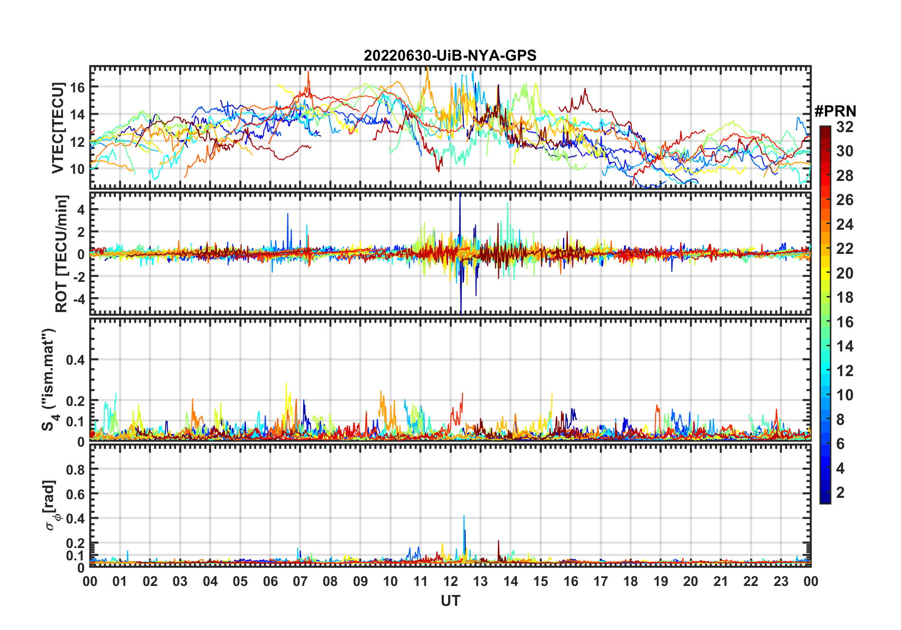Click ROT y-axis tick label 4
The image size is (901, 630).
tap(81, 209)
